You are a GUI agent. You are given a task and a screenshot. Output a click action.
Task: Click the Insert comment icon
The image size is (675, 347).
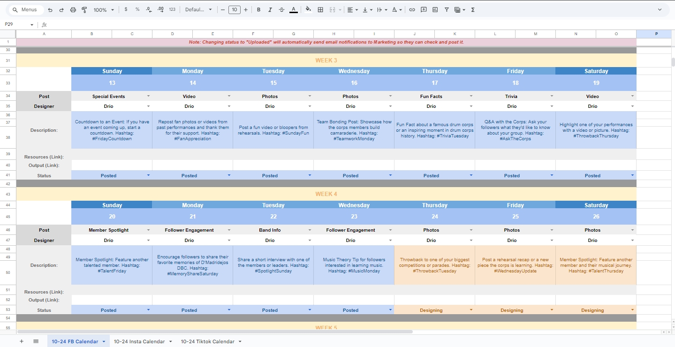424,9
